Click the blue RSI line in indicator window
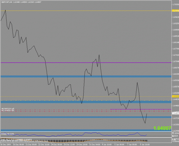The width and height of the screenshot is (179, 146). click(73, 135)
